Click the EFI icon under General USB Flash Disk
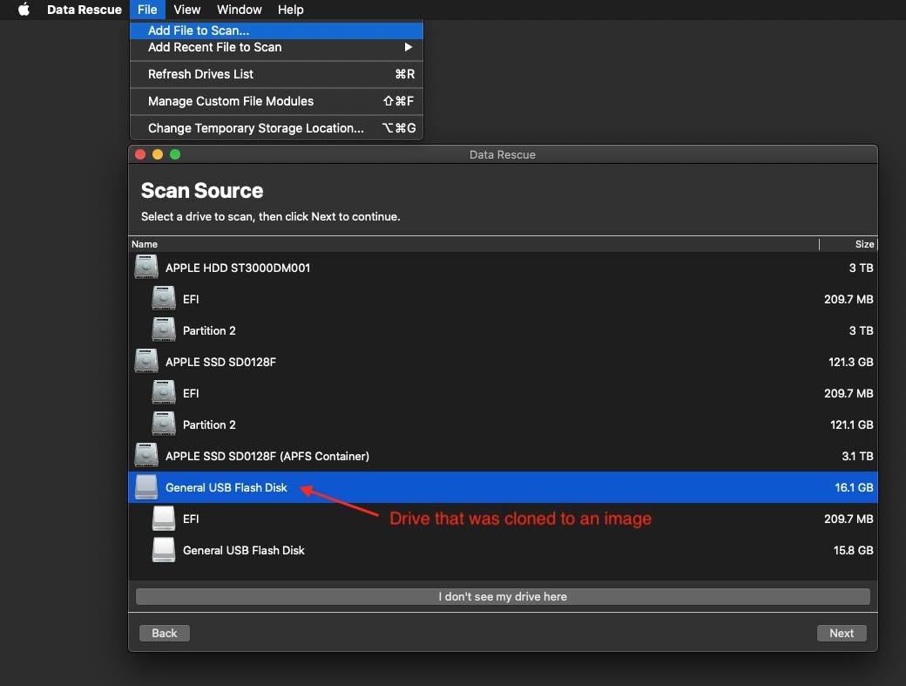 pyautogui.click(x=163, y=518)
